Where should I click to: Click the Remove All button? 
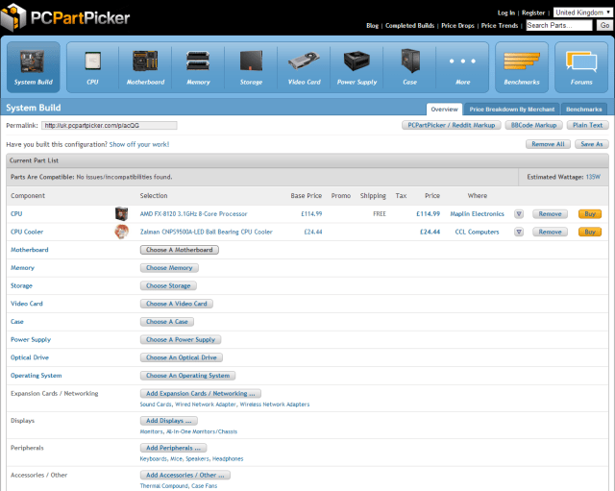(548, 144)
